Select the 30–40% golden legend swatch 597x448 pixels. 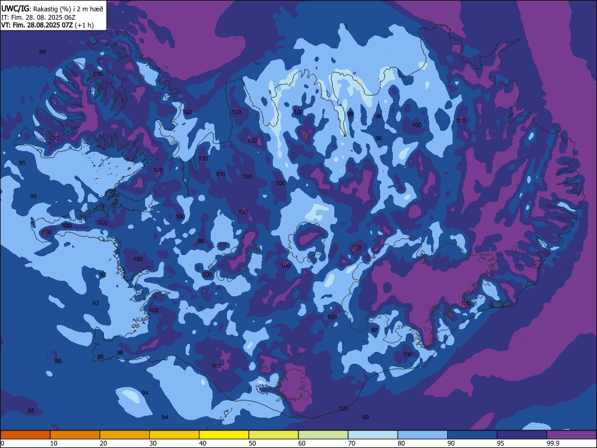(x=174, y=435)
